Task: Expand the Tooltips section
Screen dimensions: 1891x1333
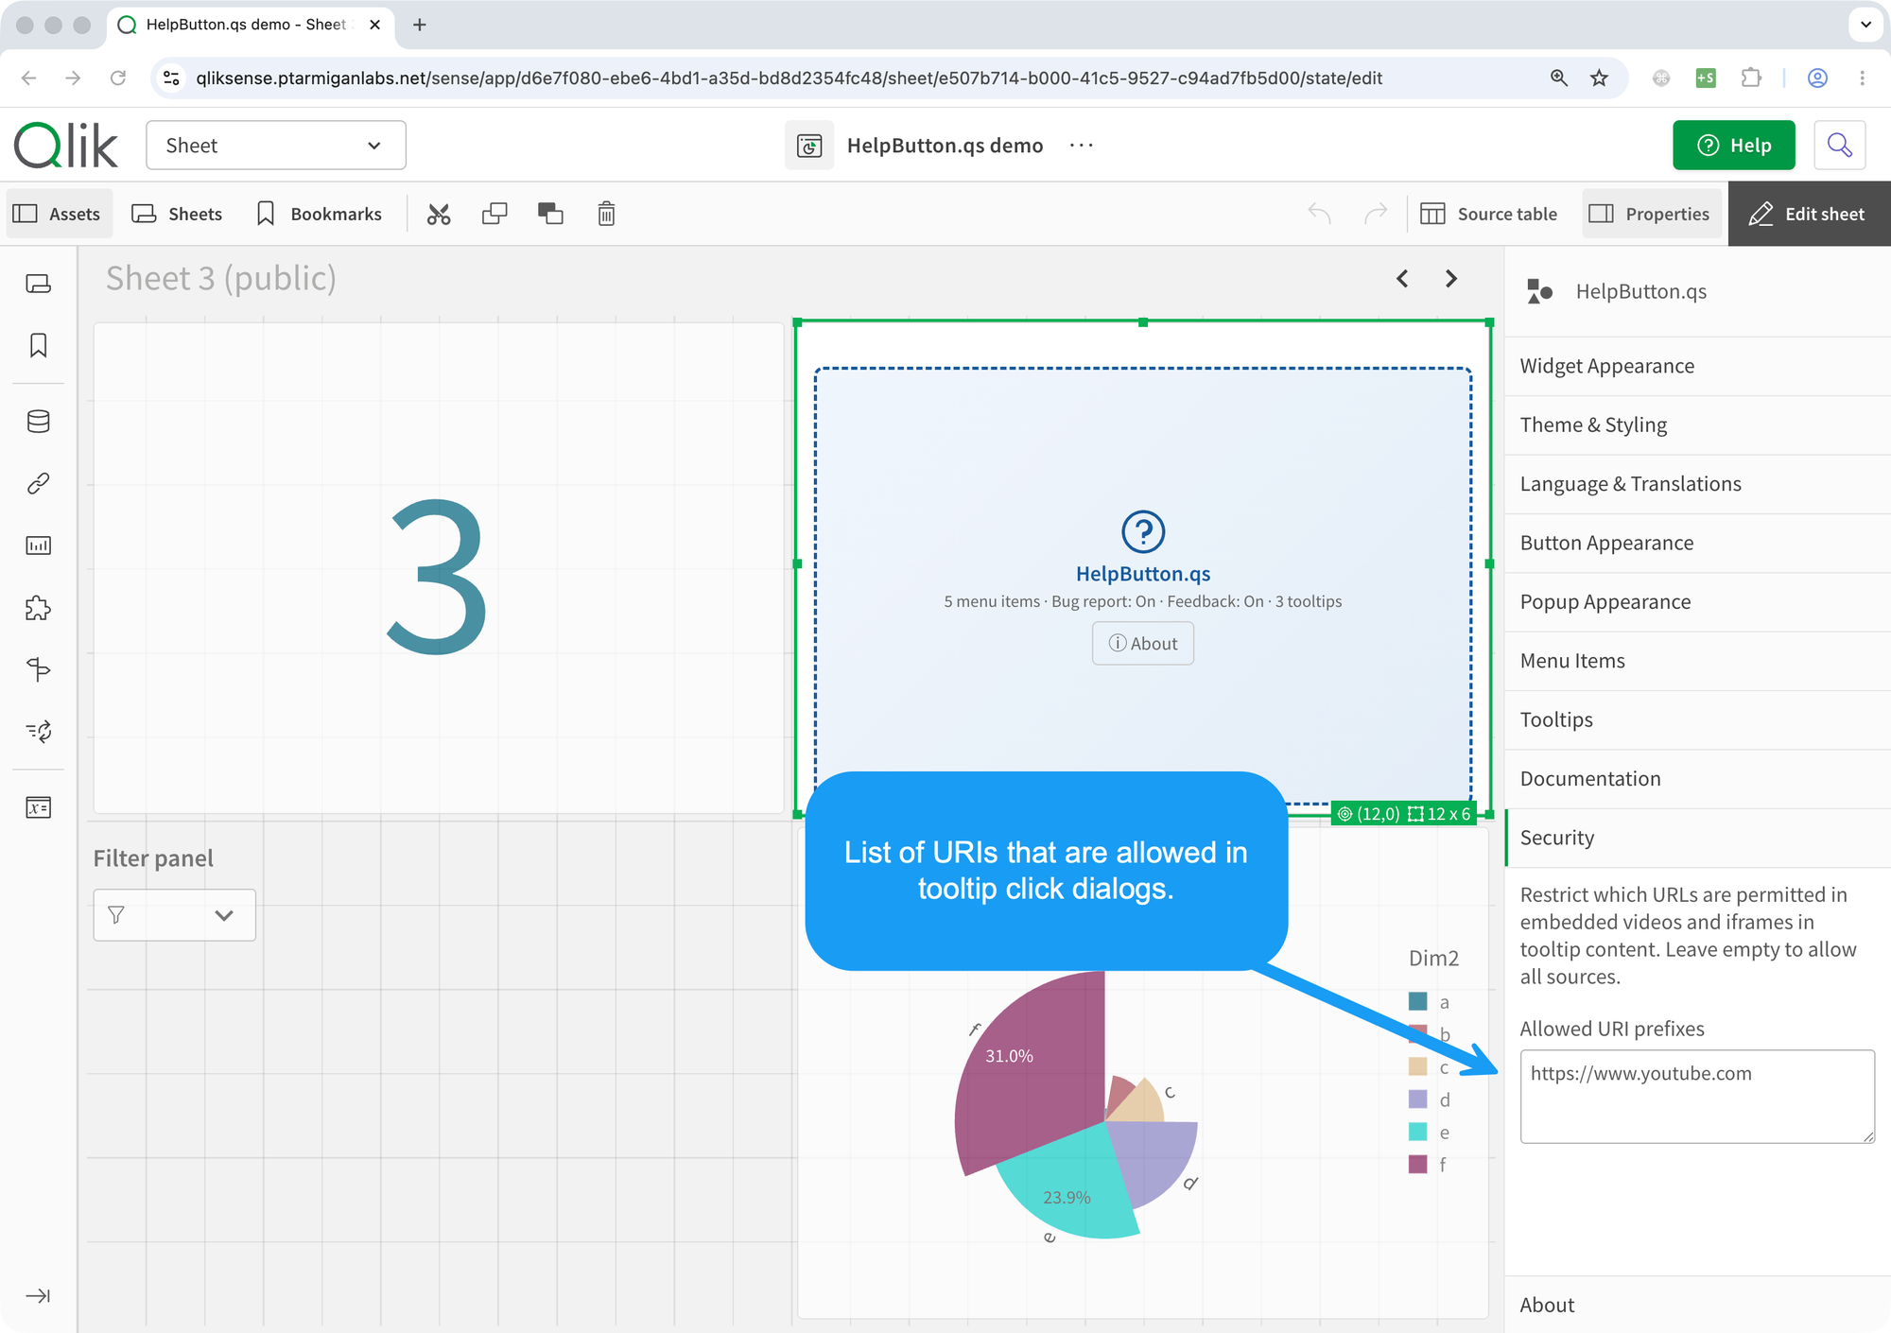Action: (1698, 719)
